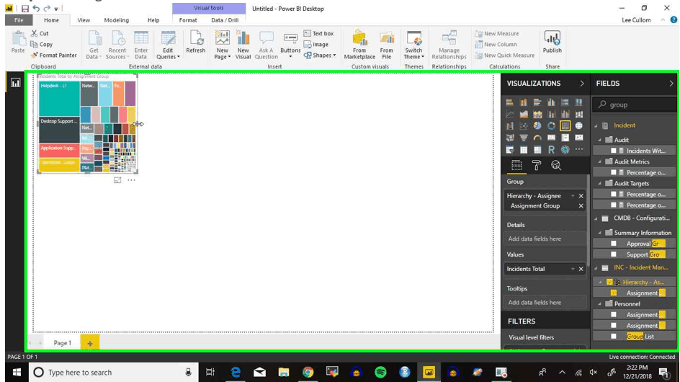
Task: Open more custom visuals ellipsis in Visualizations
Action: pyautogui.click(x=579, y=149)
